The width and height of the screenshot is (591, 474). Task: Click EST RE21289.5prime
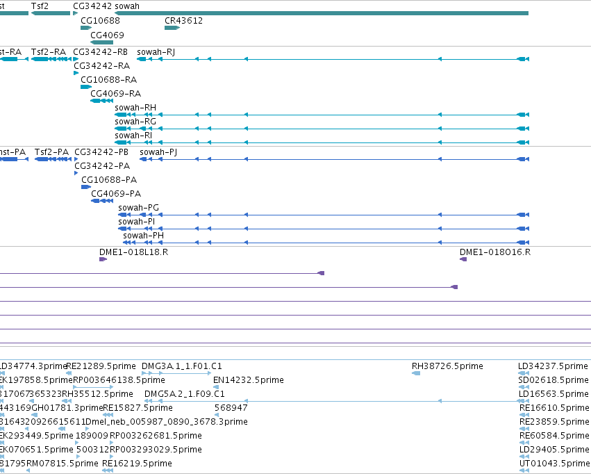[x=101, y=366]
